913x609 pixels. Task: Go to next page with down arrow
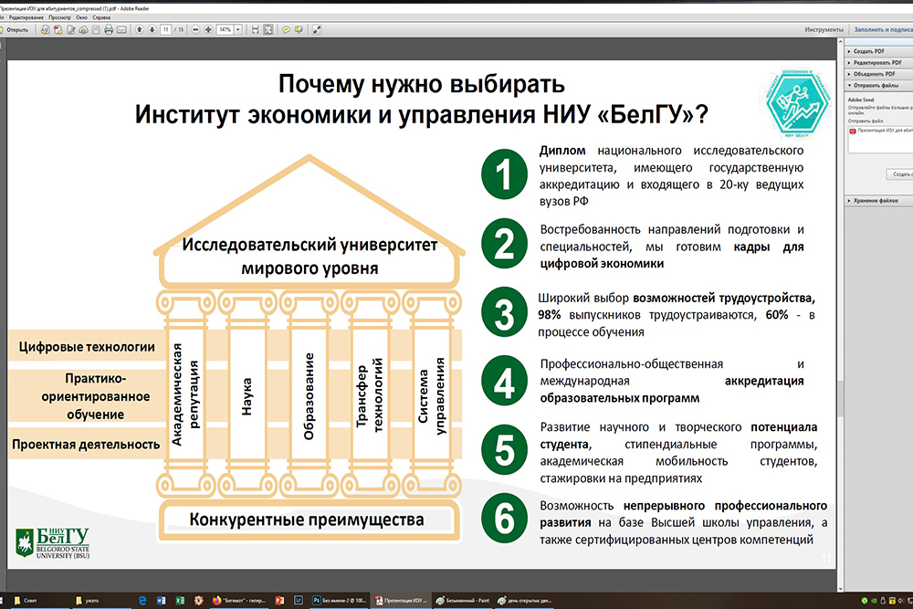tap(152, 29)
